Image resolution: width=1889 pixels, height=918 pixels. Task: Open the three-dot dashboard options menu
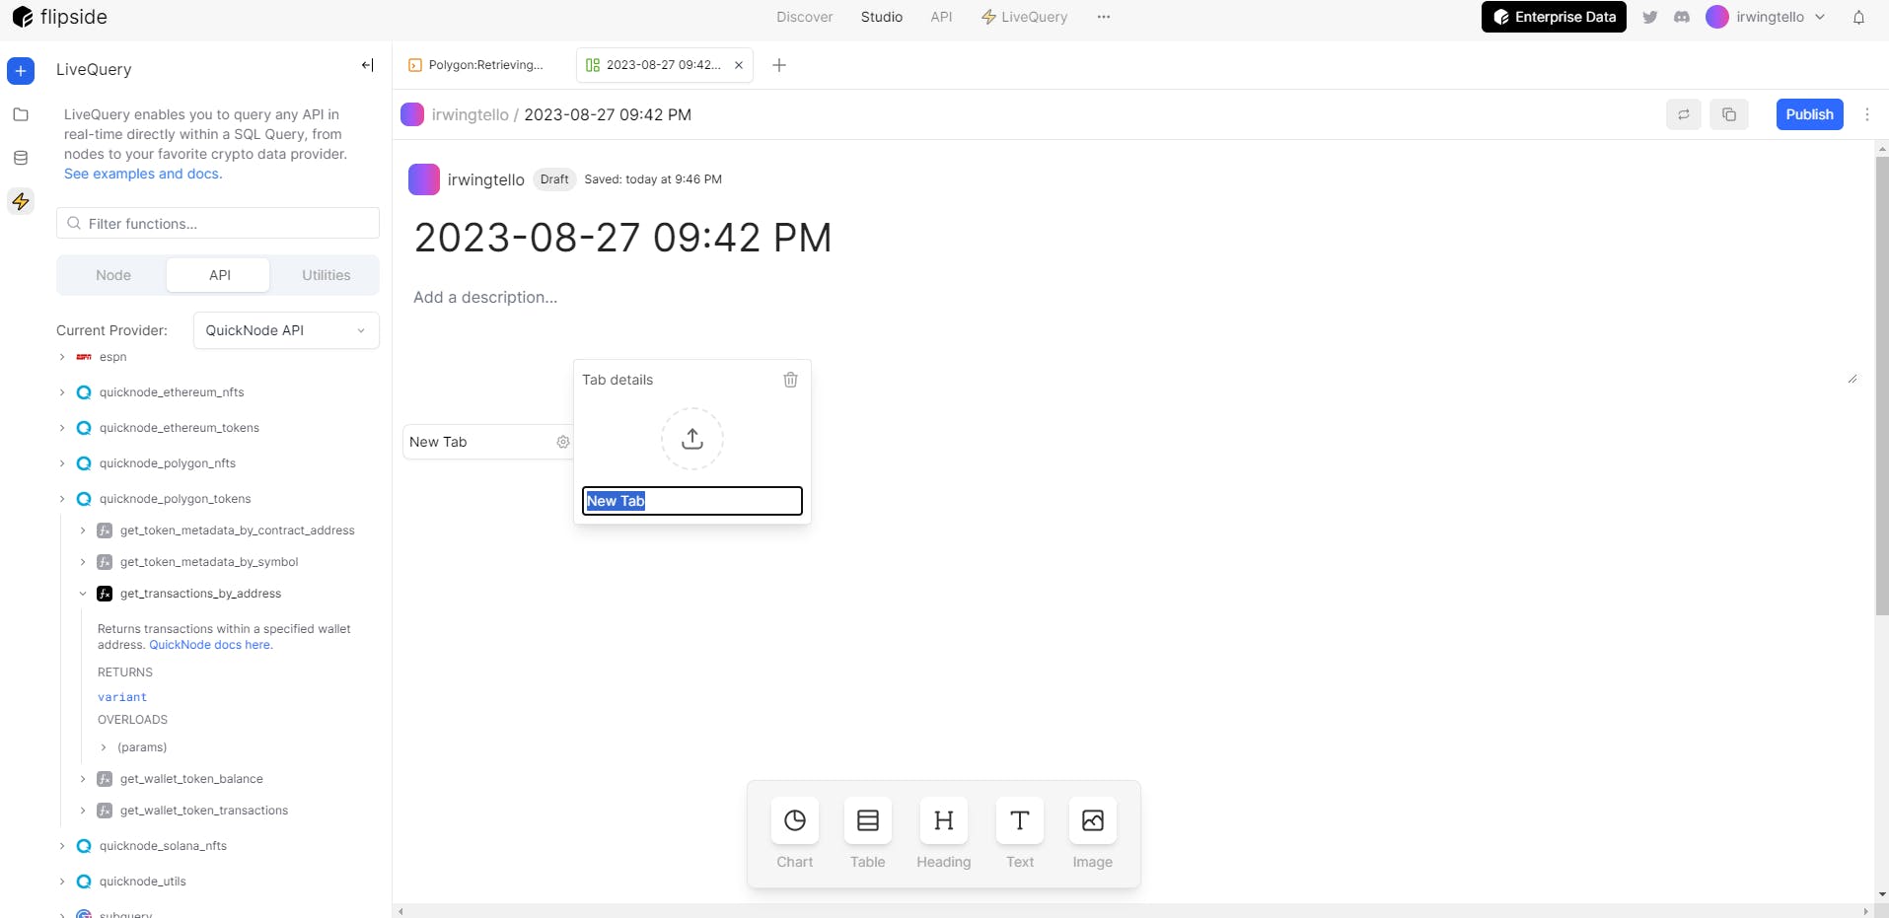(1866, 114)
